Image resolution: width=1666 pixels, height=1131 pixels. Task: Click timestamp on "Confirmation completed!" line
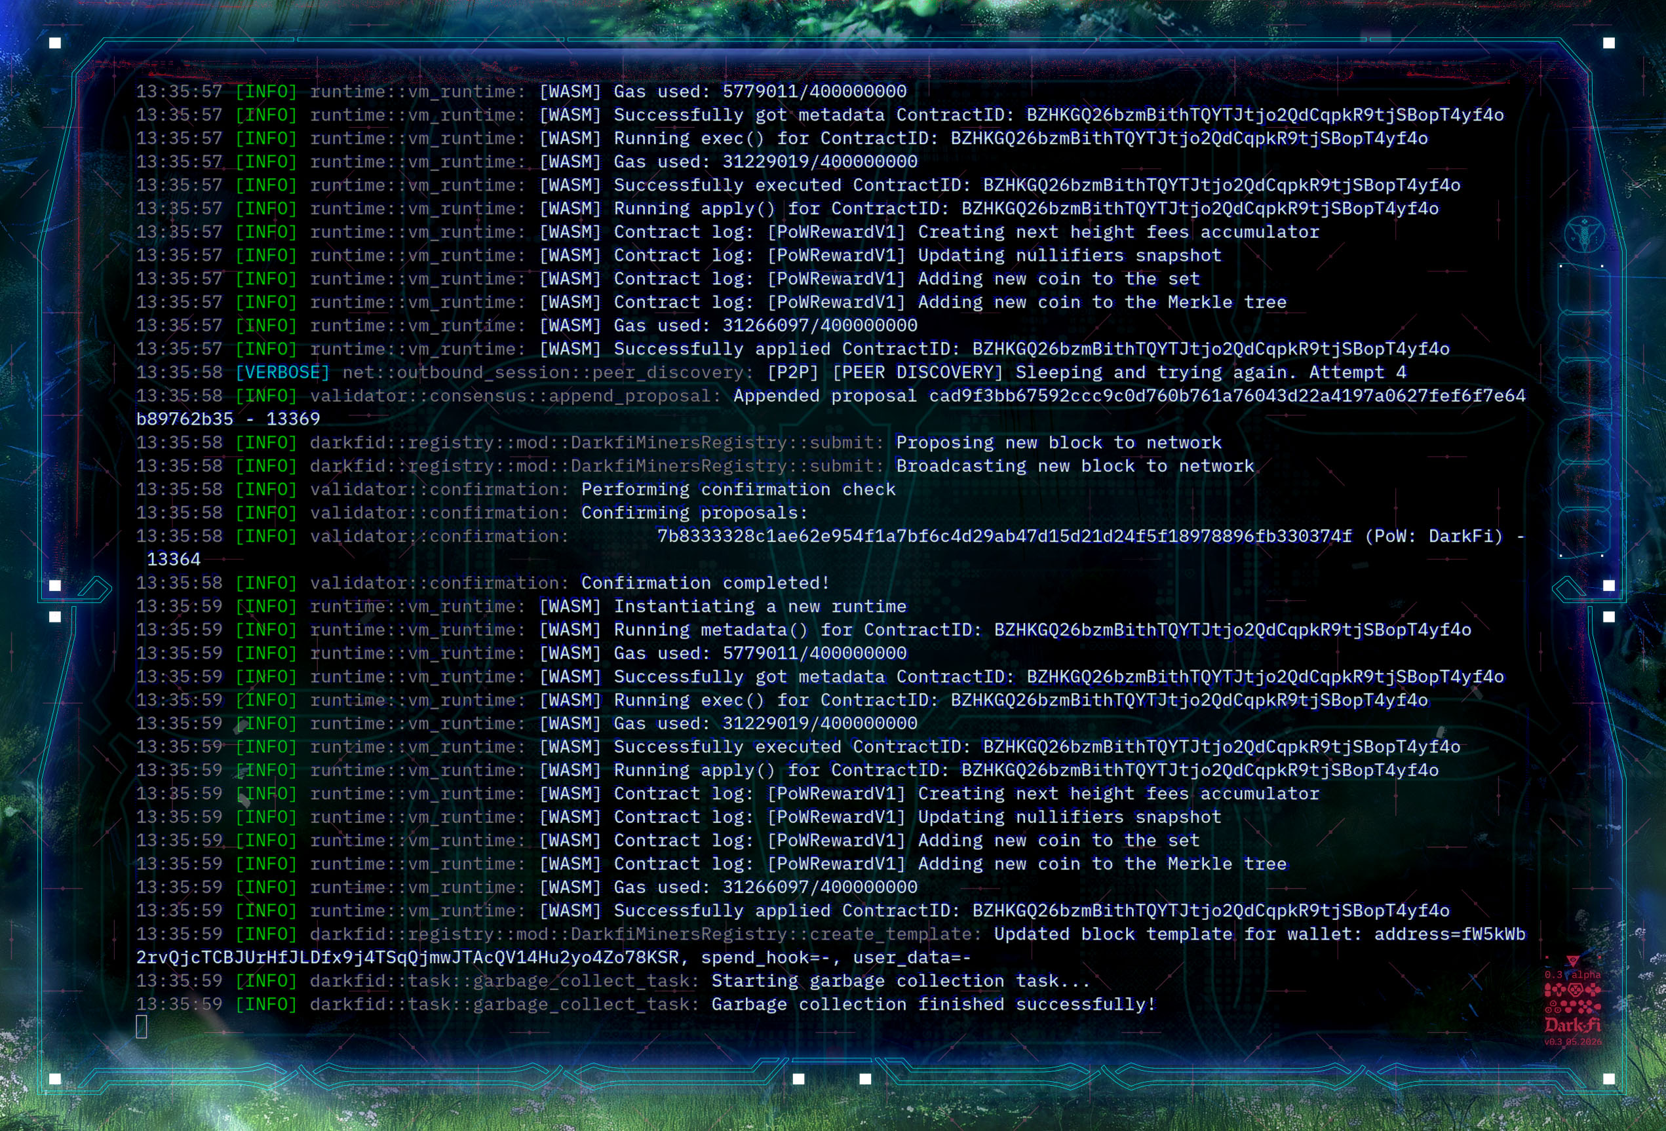click(x=179, y=583)
